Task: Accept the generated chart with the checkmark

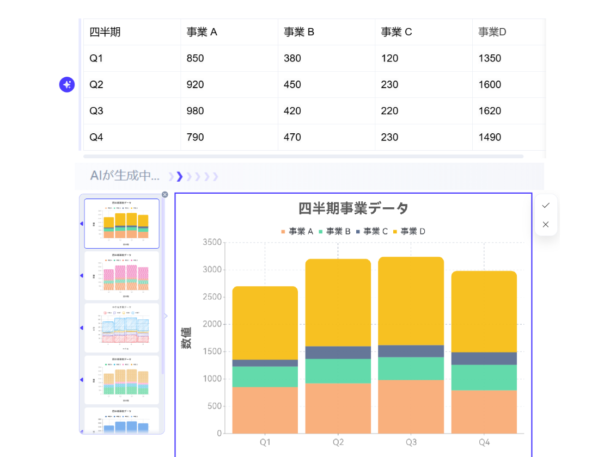Action: pyautogui.click(x=546, y=205)
